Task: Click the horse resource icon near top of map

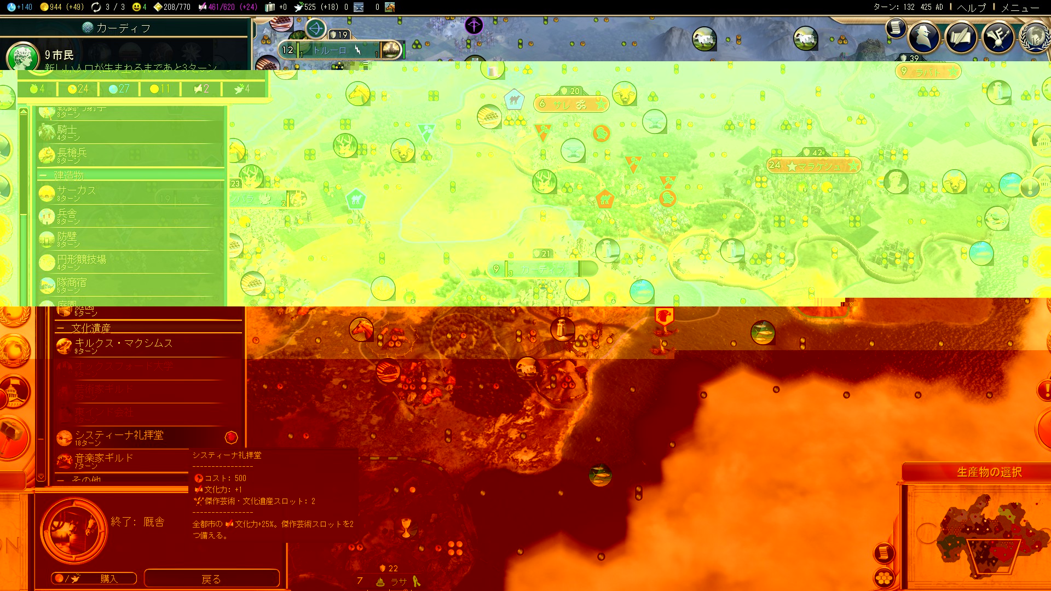Action: (358, 94)
